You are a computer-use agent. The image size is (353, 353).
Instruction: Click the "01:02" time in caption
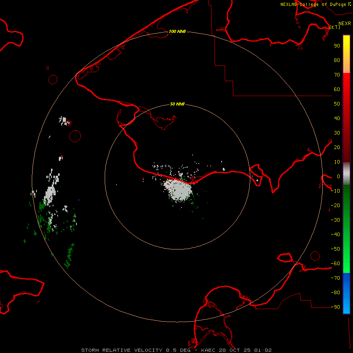pyautogui.click(x=263, y=350)
